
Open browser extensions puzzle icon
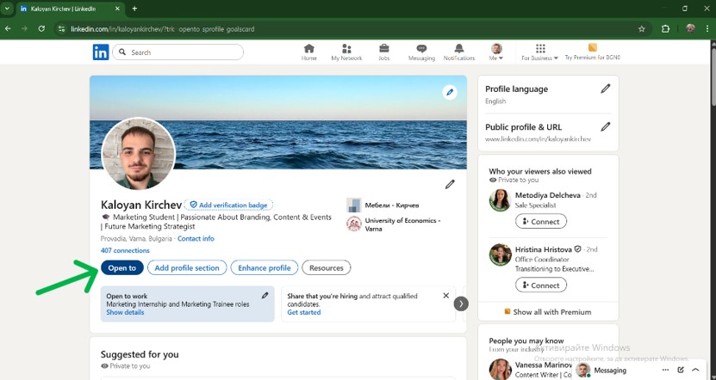665,28
